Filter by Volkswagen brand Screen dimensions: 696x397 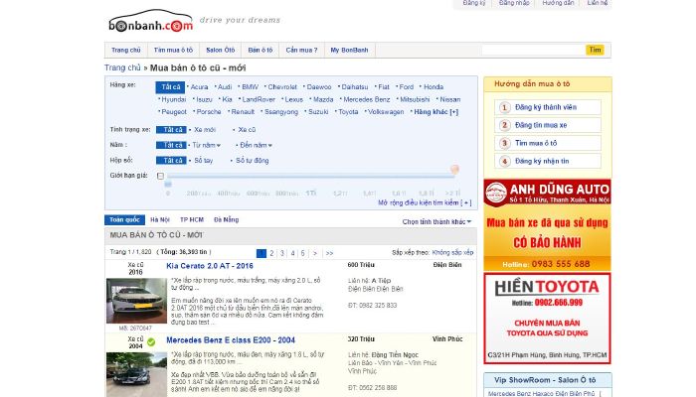(386, 112)
